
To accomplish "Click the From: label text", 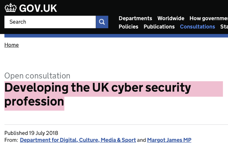I will [x=11, y=140].
